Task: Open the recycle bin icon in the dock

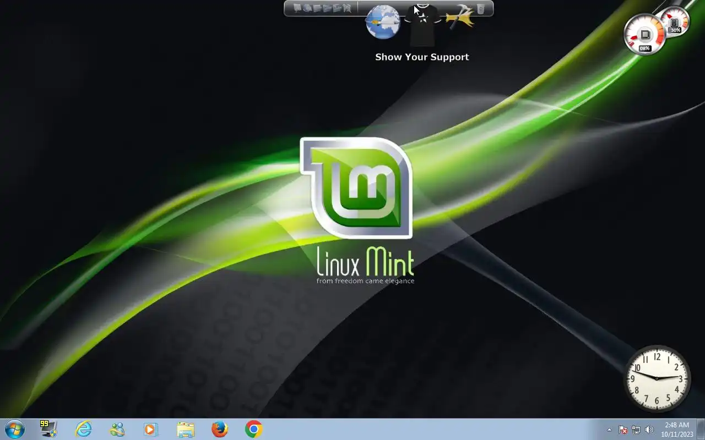Action: pyautogui.click(x=480, y=9)
